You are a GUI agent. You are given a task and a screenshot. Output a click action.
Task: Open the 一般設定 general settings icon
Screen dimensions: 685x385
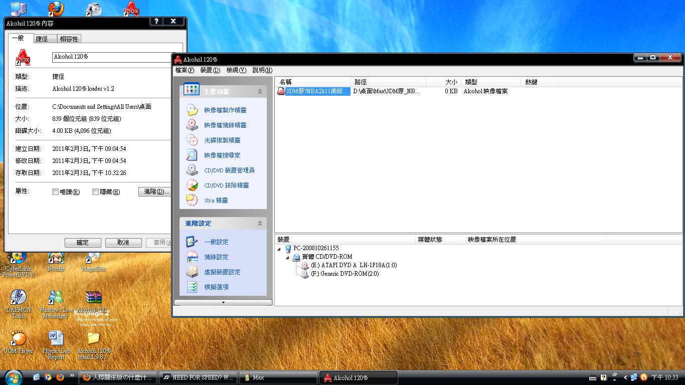coord(192,242)
